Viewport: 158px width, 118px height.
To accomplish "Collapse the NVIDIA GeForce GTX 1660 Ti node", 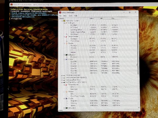I will (62, 82).
